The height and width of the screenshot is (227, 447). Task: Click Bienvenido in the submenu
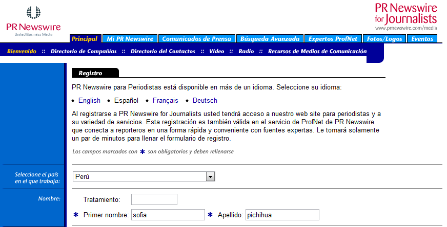pos(22,51)
